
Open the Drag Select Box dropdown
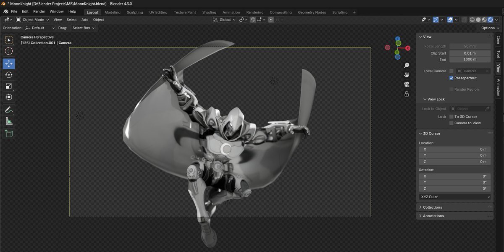point(83,28)
